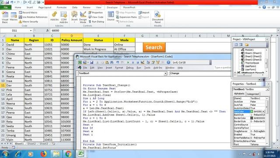Image resolution: width=280 pixels, height=158 pixels.
Task: Open COM Add-Ins button
Action: [64, 17]
